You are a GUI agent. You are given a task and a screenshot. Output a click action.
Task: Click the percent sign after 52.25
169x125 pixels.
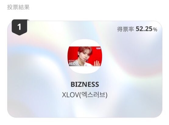pos(155,30)
